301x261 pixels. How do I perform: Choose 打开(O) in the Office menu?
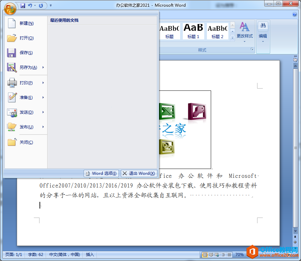pyautogui.click(x=26, y=38)
